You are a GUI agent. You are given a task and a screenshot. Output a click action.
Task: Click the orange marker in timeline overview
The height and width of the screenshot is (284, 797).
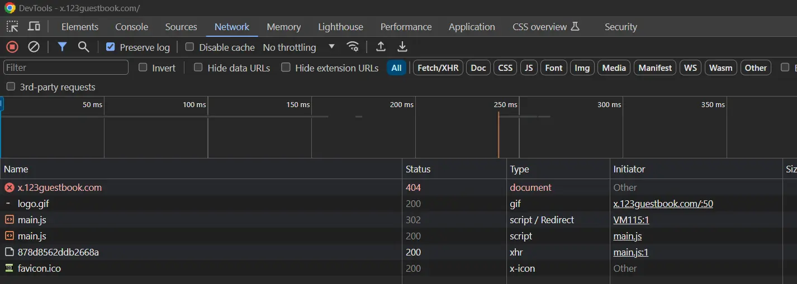click(499, 134)
